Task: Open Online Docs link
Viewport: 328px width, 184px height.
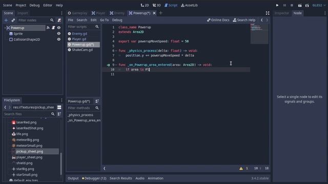Action: click(218, 20)
